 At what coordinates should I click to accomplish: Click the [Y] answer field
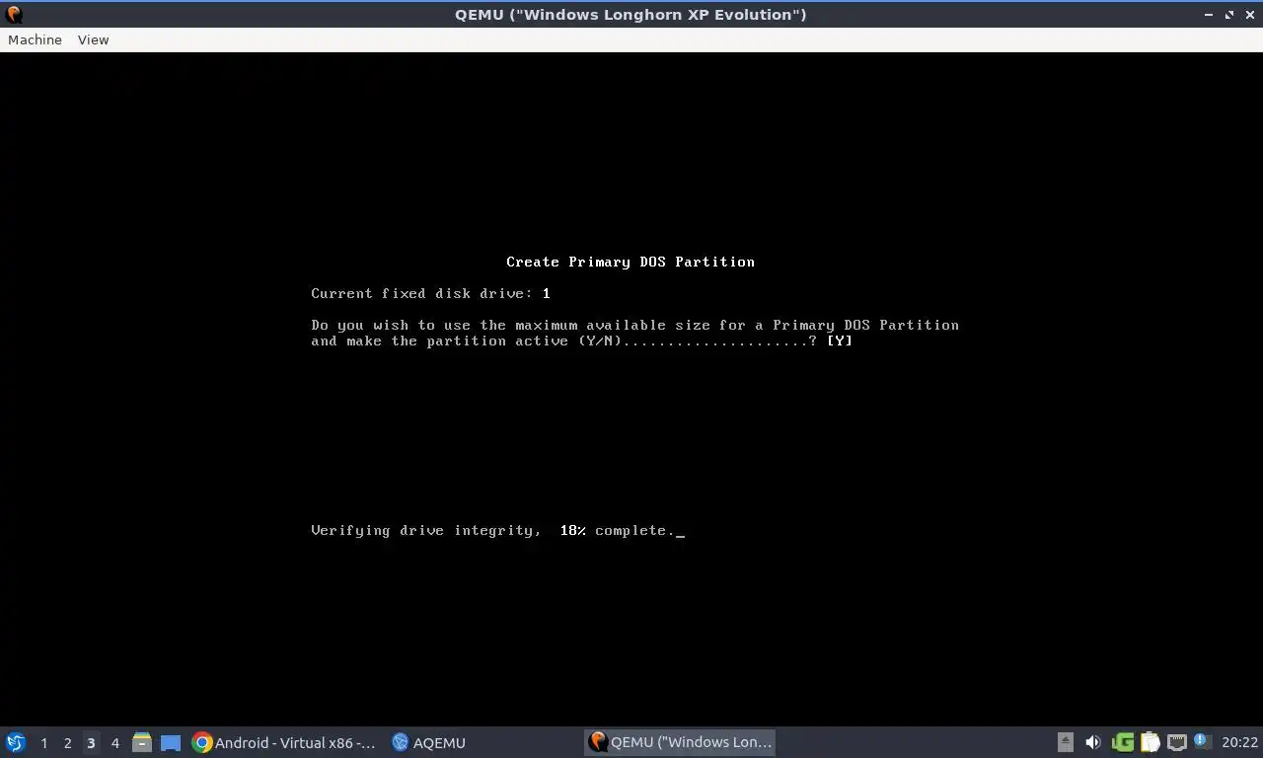click(x=840, y=341)
